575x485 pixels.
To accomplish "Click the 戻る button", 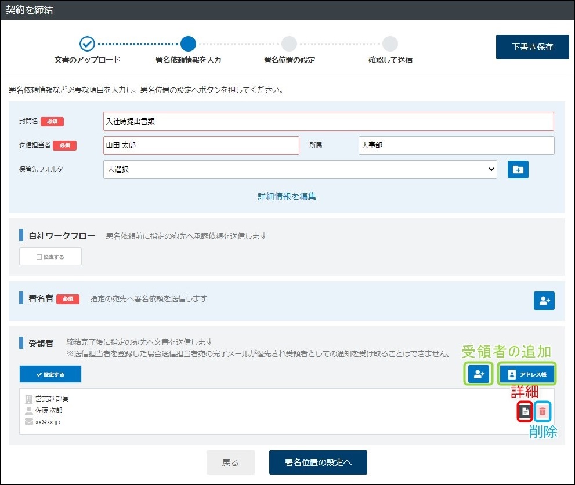I will [230, 462].
